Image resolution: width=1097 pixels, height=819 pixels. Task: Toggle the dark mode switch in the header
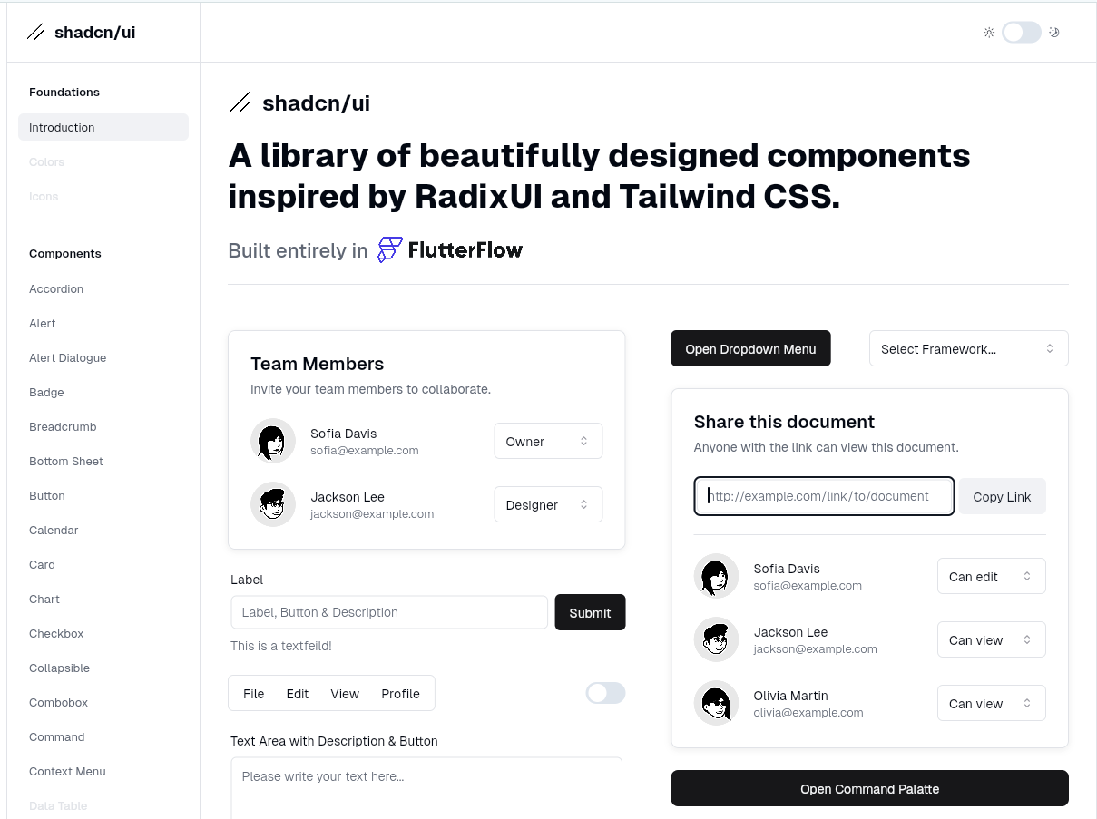coord(1022,33)
